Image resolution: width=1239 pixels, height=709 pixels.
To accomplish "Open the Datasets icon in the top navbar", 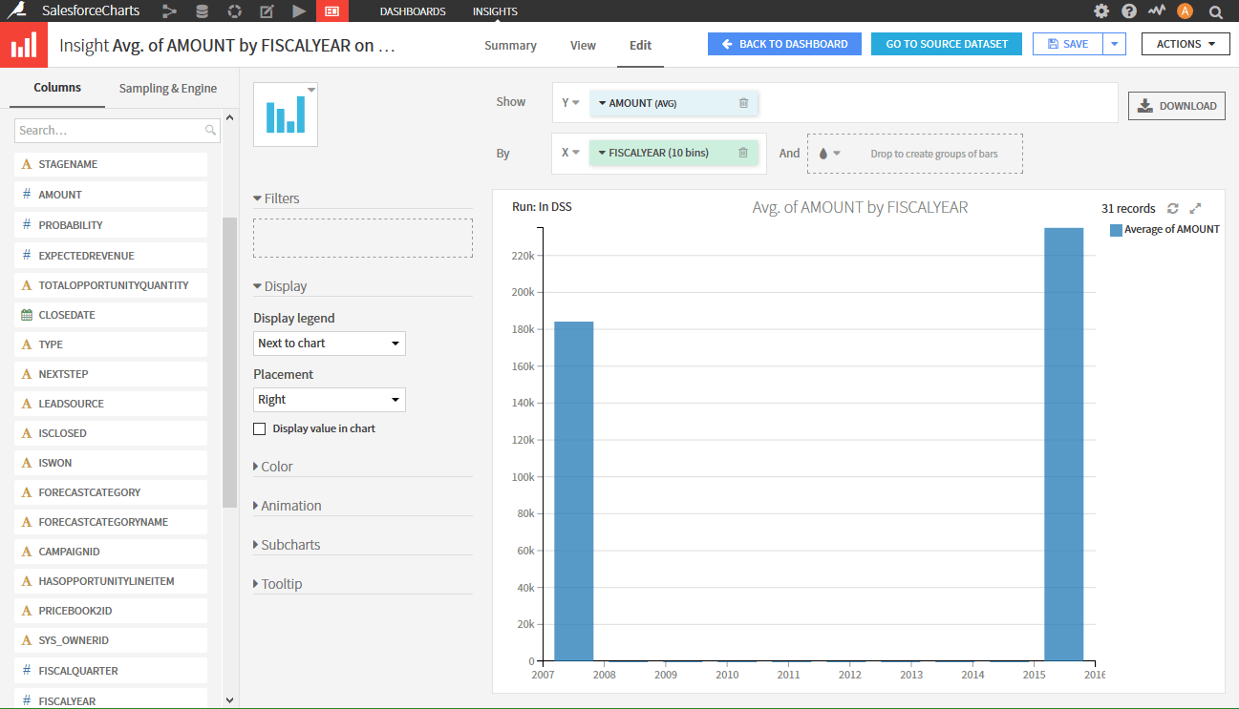I will [202, 11].
